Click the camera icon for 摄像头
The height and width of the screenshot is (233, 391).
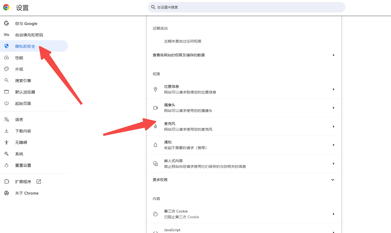(155, 108)
